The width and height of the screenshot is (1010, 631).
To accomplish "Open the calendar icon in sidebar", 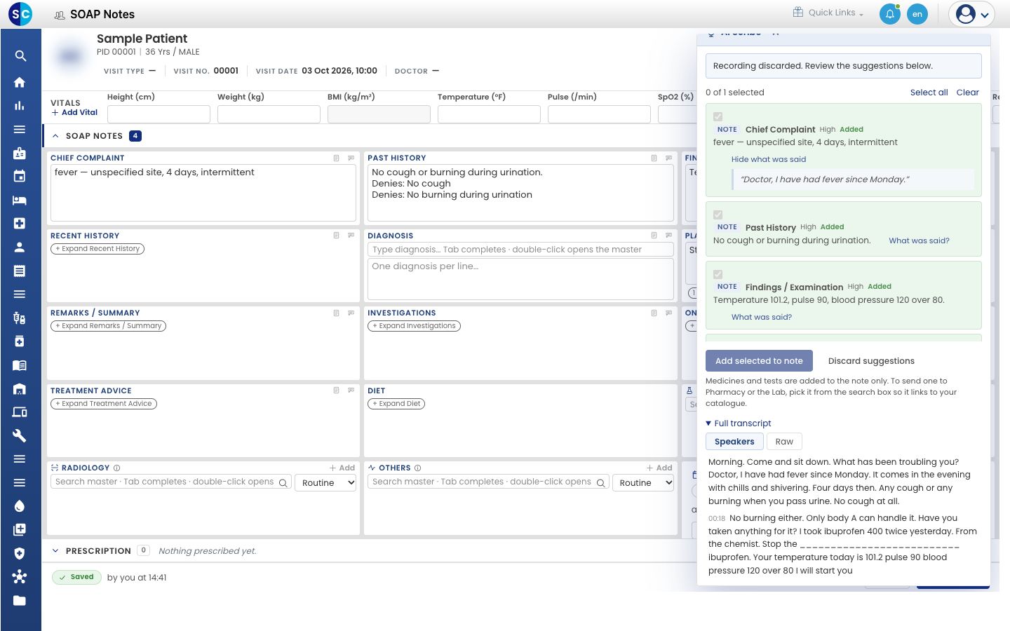I will pos(20,176).
